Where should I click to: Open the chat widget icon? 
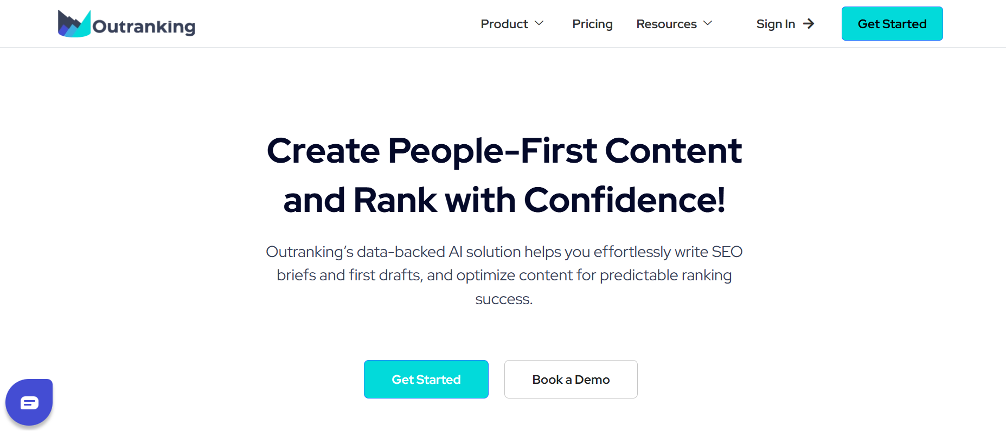point(29,402)
